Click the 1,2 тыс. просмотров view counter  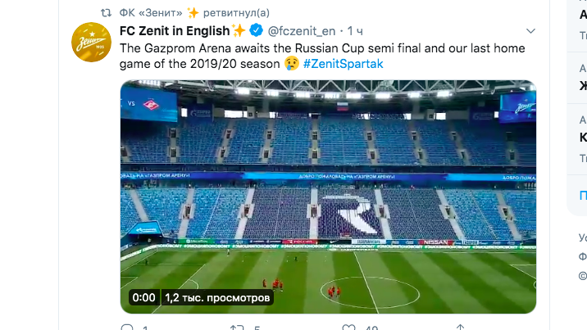[217, 298]
